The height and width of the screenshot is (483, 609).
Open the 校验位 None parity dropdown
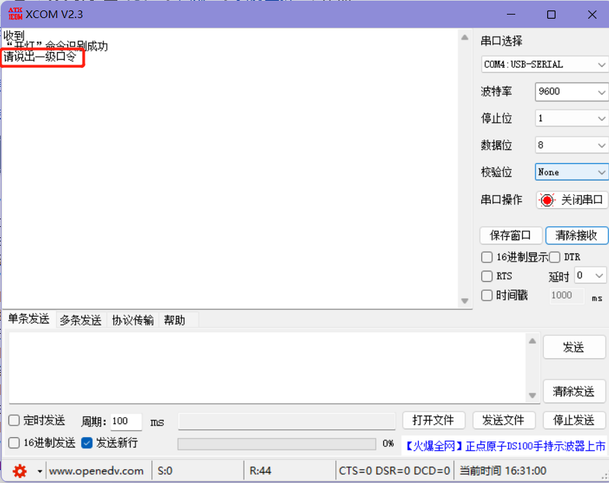pyautogui.click(x=572, y=172)
